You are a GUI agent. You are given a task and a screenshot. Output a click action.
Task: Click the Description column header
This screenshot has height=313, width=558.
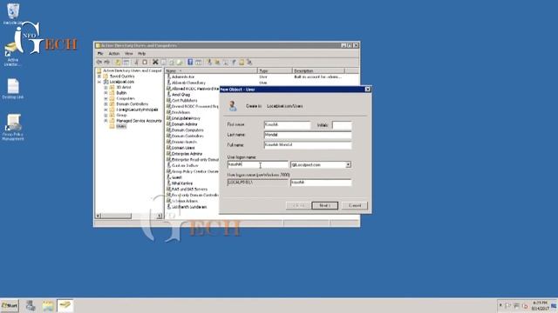click(x=318, y=70)
